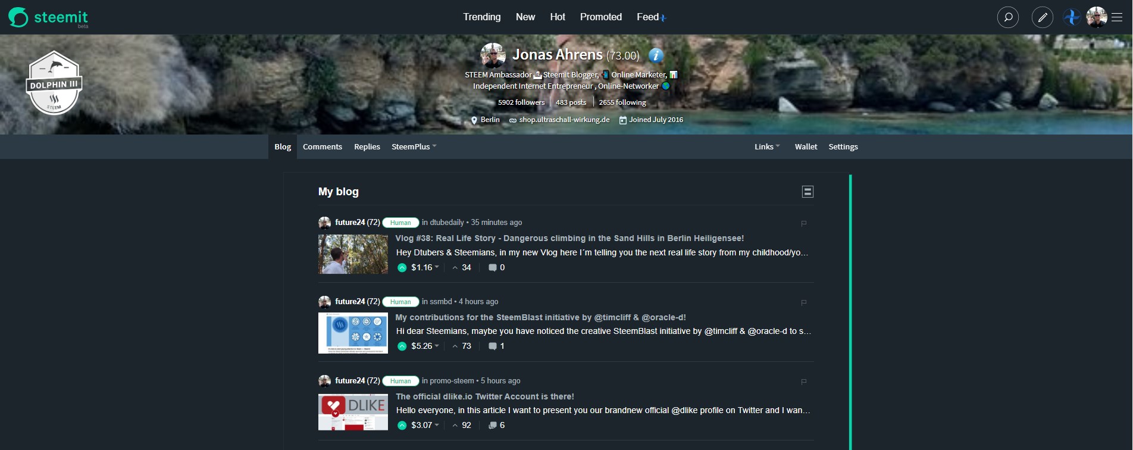Upvote the SteemBlast contributions post
Screen dimensions: 1133x450
pyautogui.click(x=402, y=346)
